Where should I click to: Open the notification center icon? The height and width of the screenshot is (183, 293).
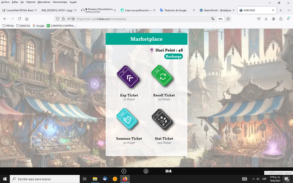[x=287, y=179]
